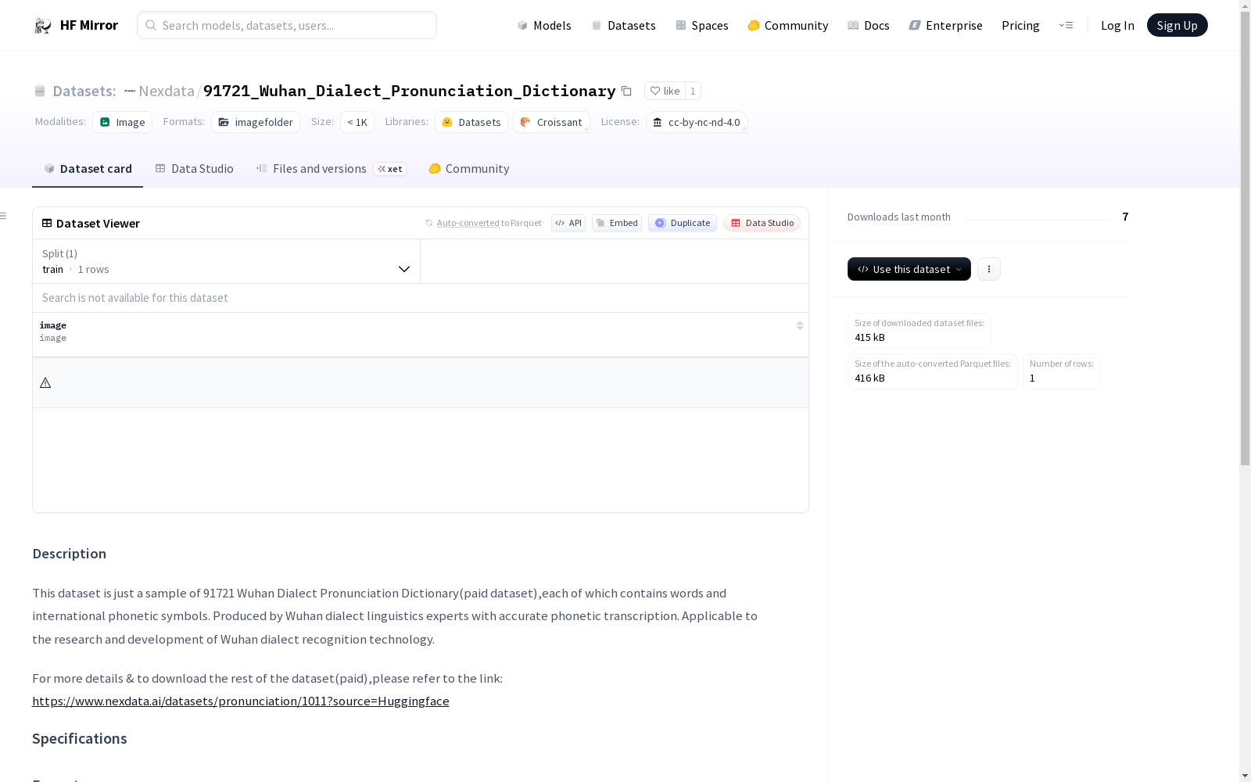Click the Auto-converted to Parquet link

(489, 223)
